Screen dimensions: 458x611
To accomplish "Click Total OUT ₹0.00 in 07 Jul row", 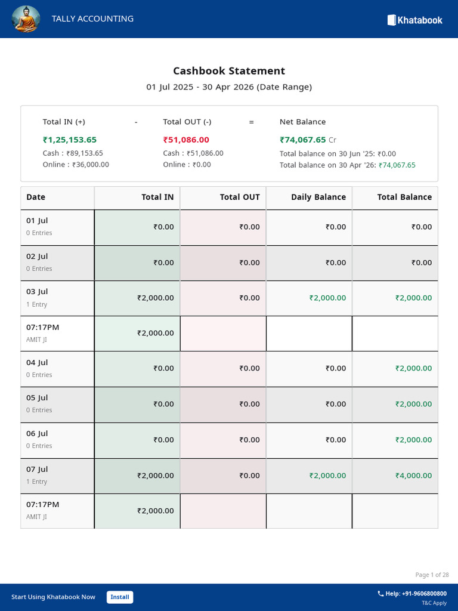I will point(249,476).
